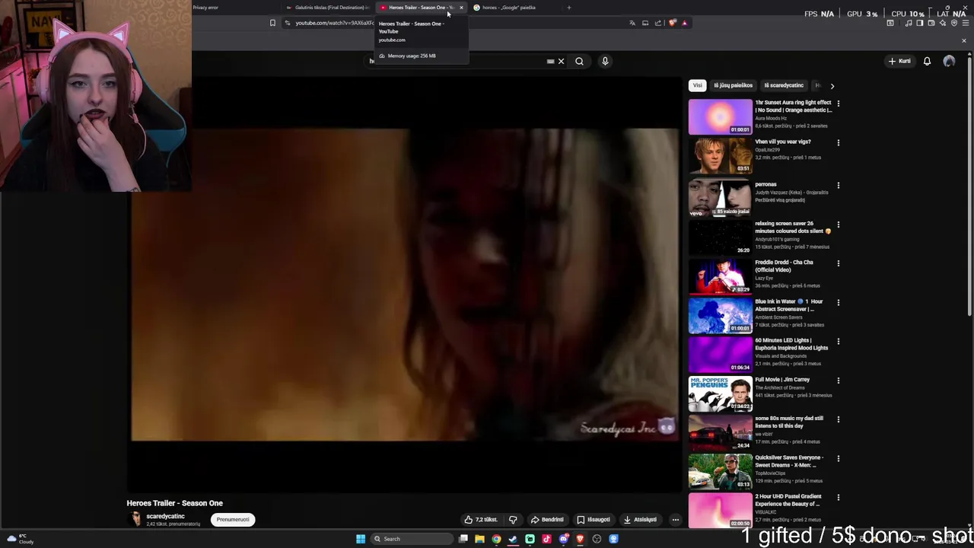Select the Iš jūsų paieškos filter chip

click(x=734, y=85)
